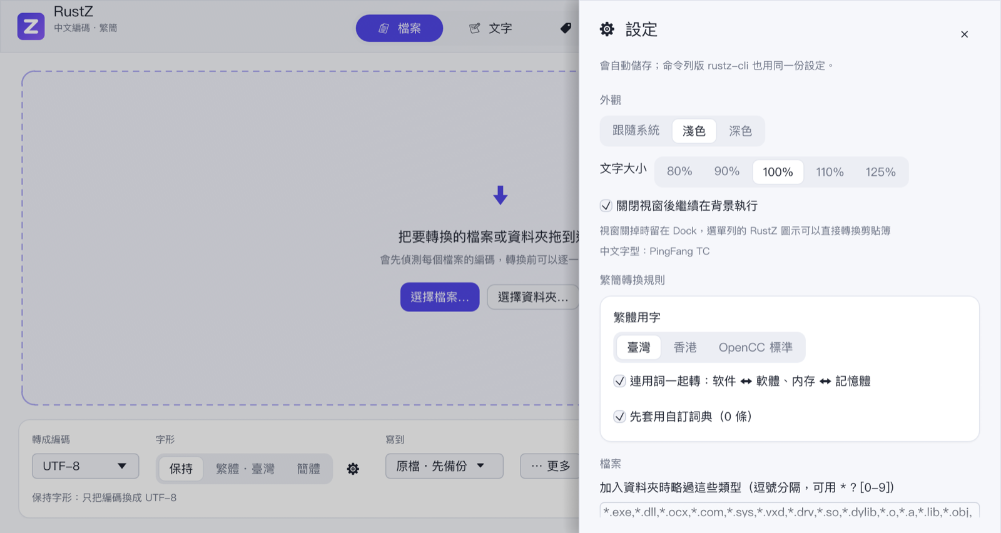Select 簡體 glyph form option

tap(308, 469)
